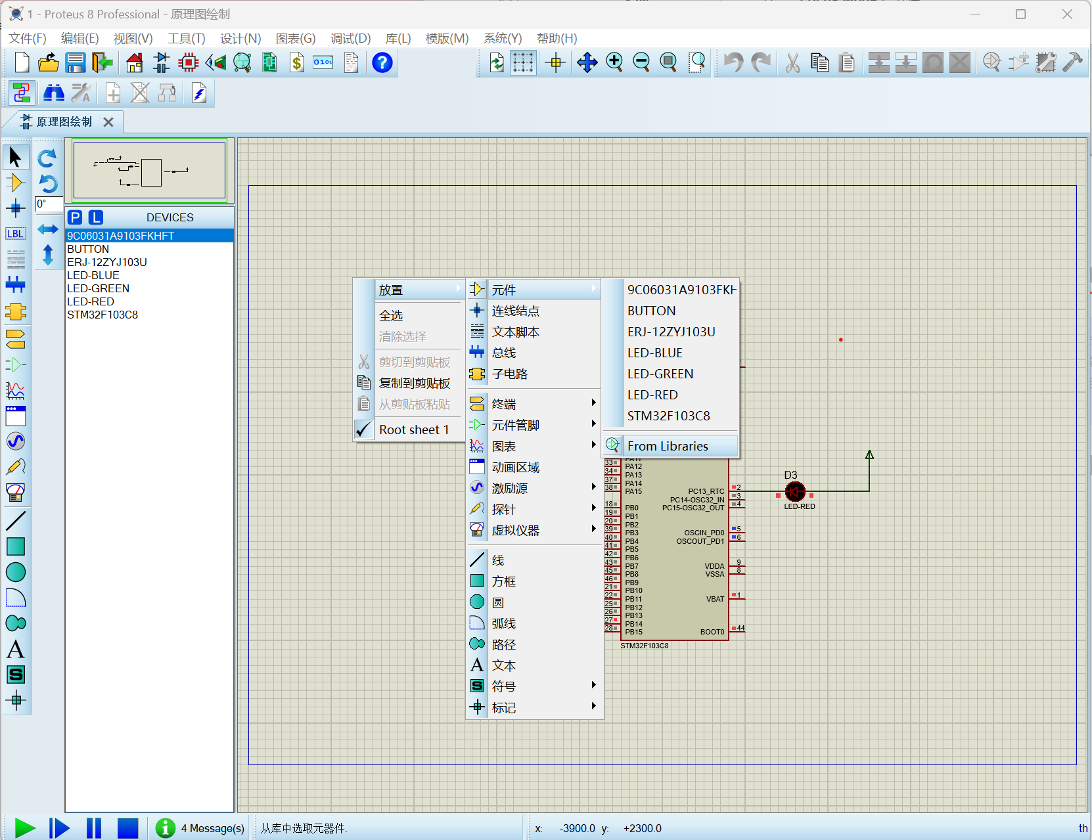Expand the 激励源 (Generator) submenu
1092x840 pixels.
click(x=534, y=488)
